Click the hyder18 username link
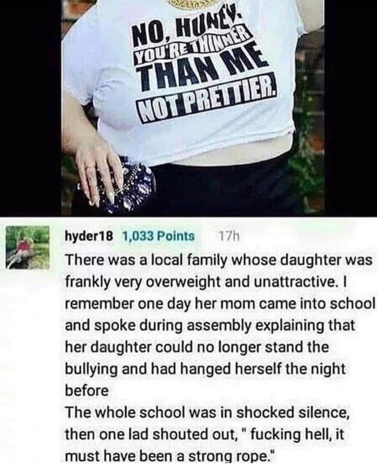This screenshot has height=464, width=377. 89,236
